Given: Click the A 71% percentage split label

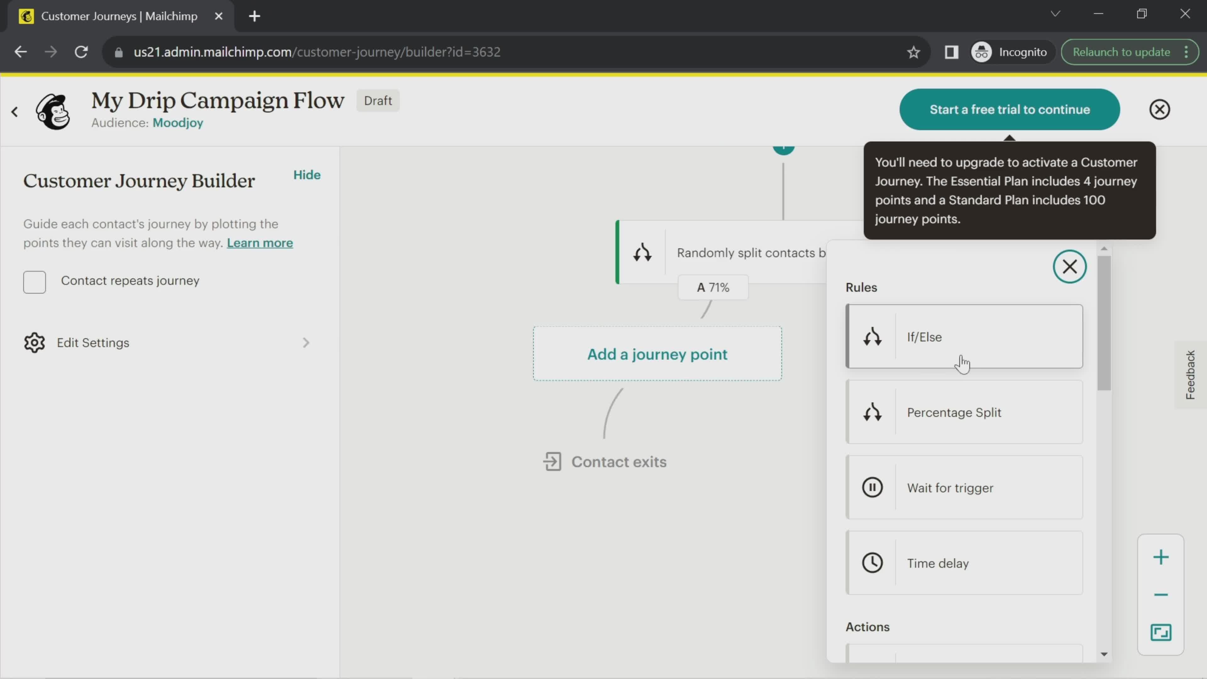Looking at the screenshot, I should [713, 288].
